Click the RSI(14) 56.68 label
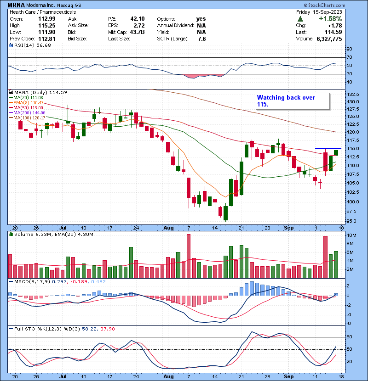The height and width of the screenshot is (381, 368). 32,45
